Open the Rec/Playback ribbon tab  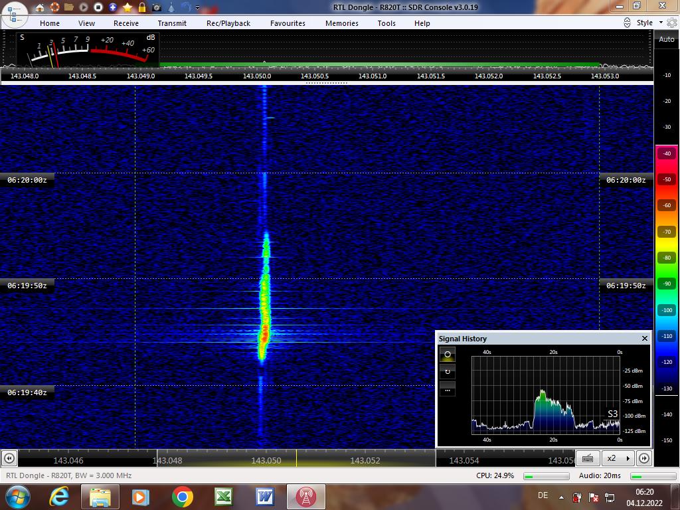coord(228,23)
